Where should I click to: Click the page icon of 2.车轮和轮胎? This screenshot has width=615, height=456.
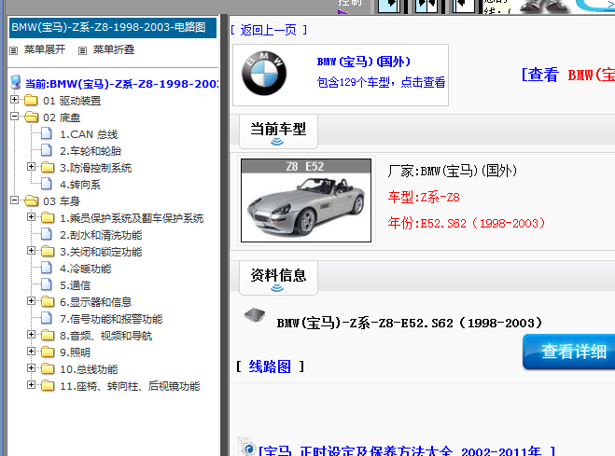coord(47,150)
